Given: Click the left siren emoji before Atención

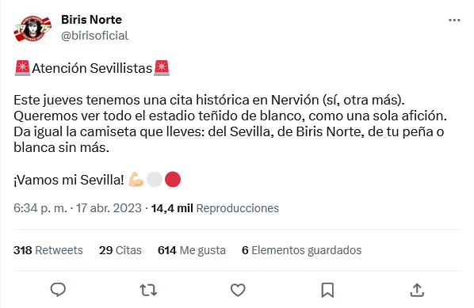Looking at the screenshot, I should coord(22,68).
